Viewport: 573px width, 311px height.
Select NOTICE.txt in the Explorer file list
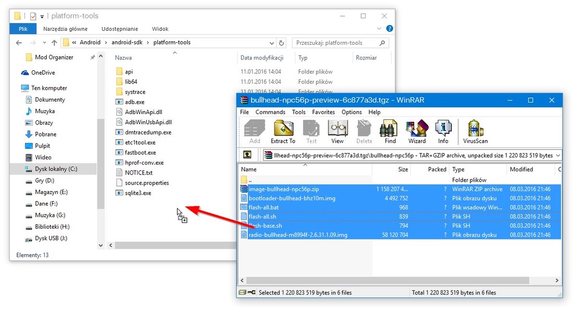point(139,172)
